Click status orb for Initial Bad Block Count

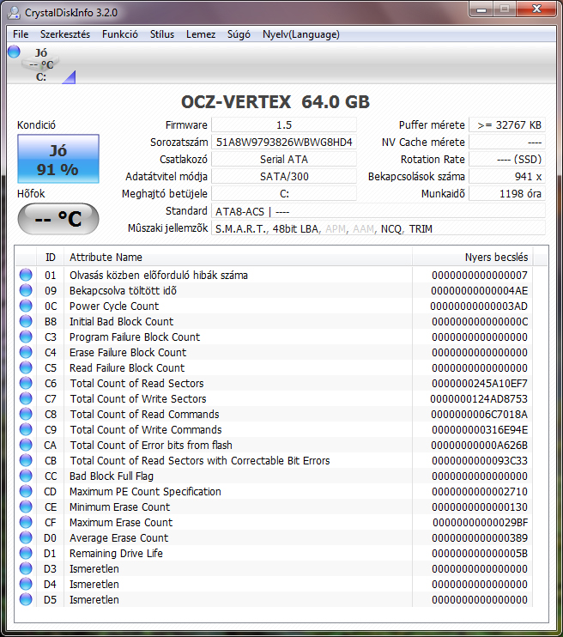coord(26,321)
